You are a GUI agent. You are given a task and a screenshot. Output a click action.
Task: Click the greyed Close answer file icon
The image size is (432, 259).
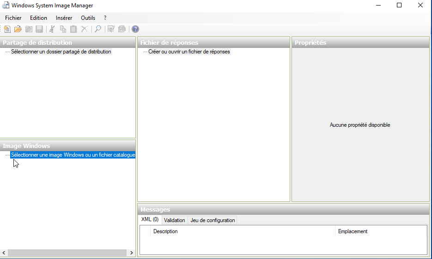[x=29, y=29]
